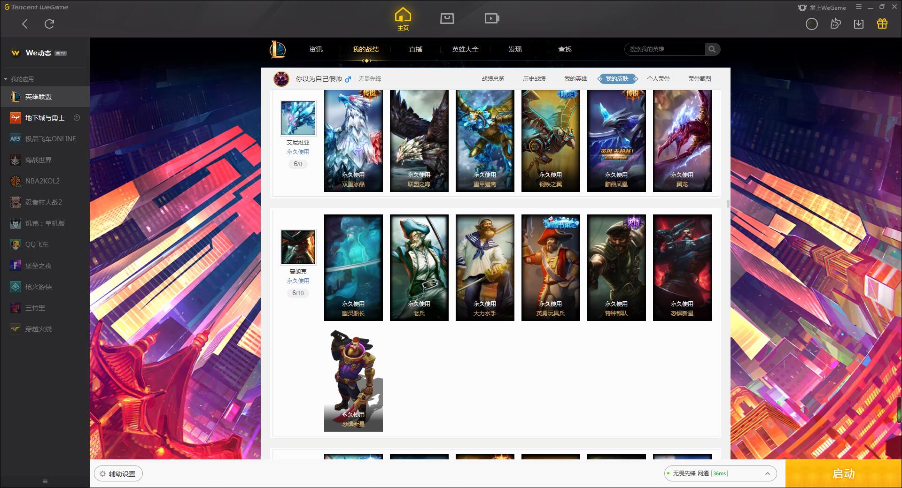Select 三竹里 in the sidebar
This screenshot has width=902, height=488.
[45, 308]
